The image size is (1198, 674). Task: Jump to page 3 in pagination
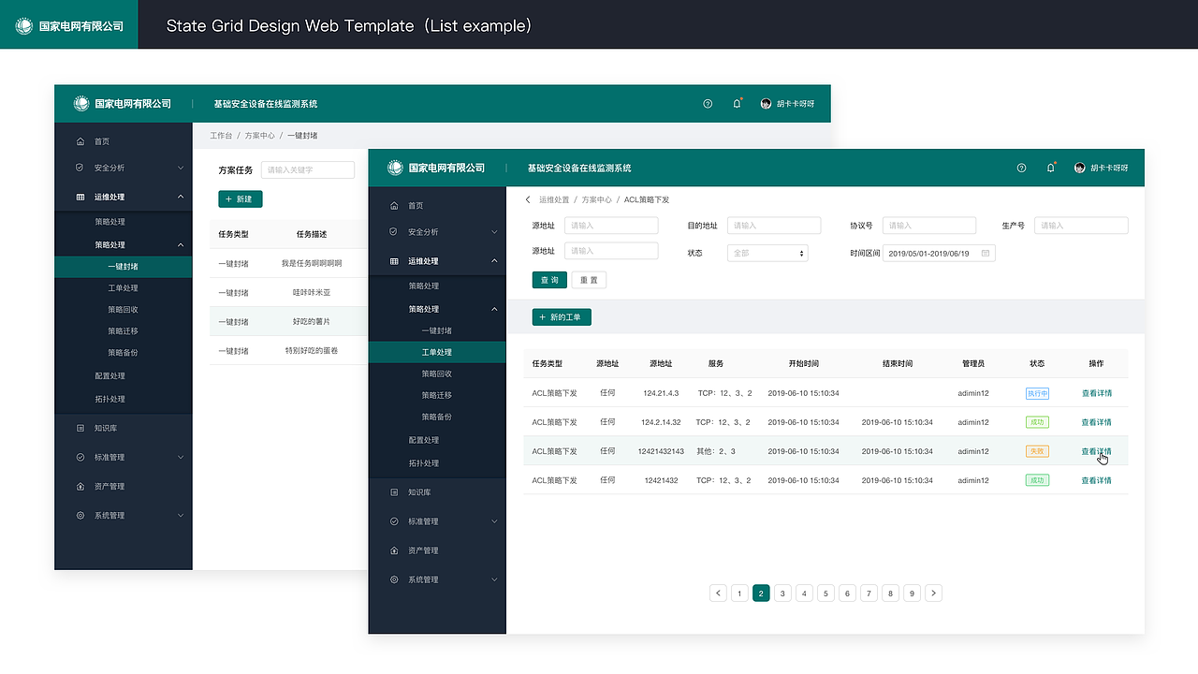pyautogui.click(x=782, y=593)
